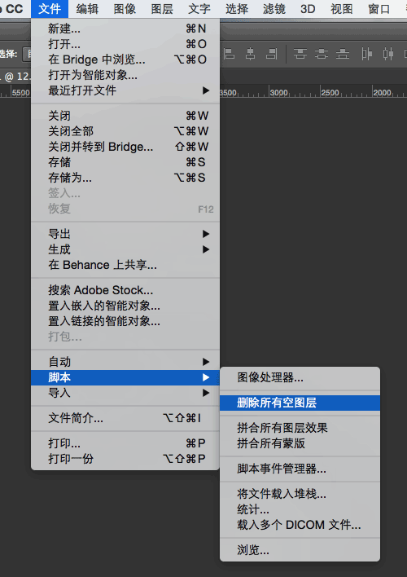This screenshot has width=407, height=577.
Task: Click the align right edges icon
Action: [272, 54]
